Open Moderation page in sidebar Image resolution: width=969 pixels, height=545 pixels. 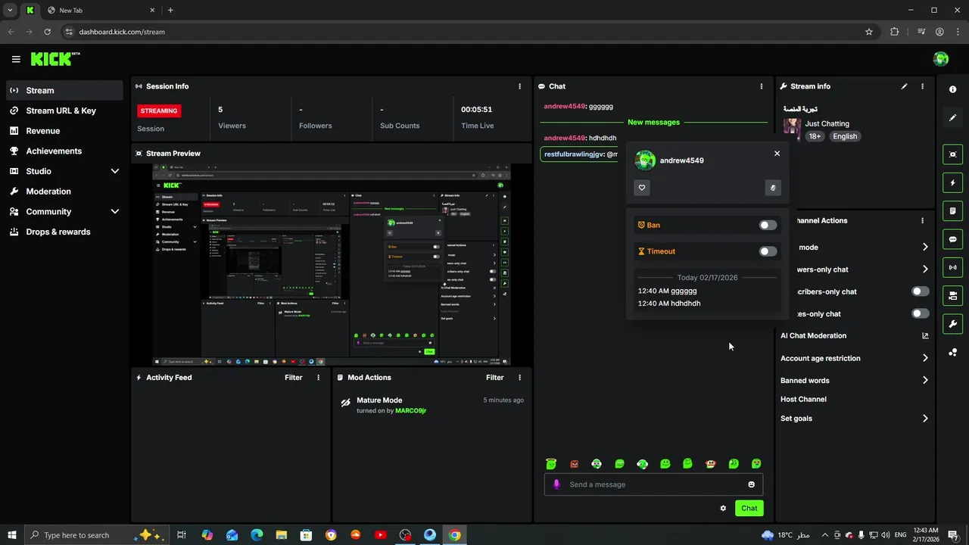coord(64,192)
